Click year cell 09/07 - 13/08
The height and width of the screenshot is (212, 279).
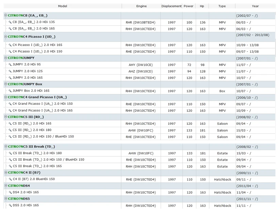coord(247,52)
